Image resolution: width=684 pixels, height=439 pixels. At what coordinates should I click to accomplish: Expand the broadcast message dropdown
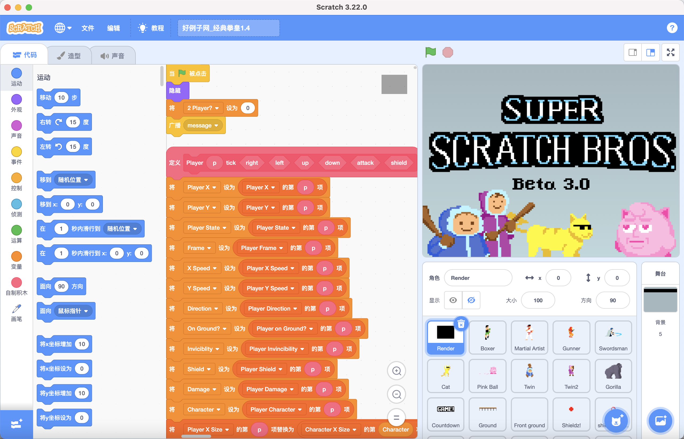click(x=203, y=126)
